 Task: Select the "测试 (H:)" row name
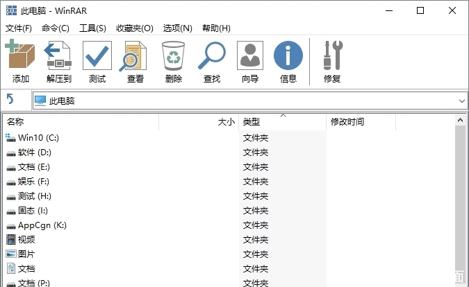pyautogui.click(x=35, y=196)
